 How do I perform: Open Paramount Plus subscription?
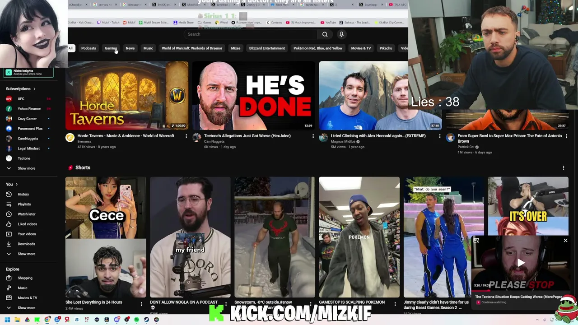pos(30,129)
